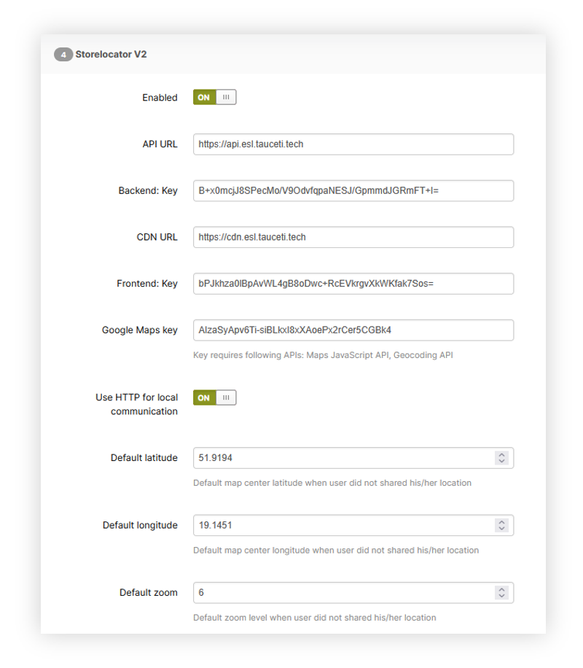Click the Default latitude number field

click(x=343, y=458)
